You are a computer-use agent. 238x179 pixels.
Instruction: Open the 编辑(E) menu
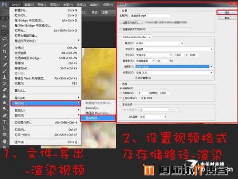(x=29, y=5)
